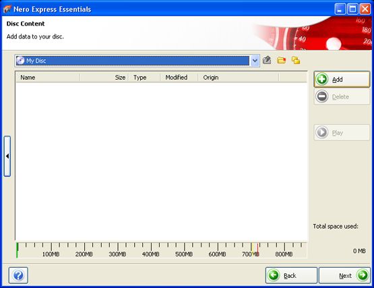Maximize the Nero Express window
374x288 pixels.
coord(352,9)
